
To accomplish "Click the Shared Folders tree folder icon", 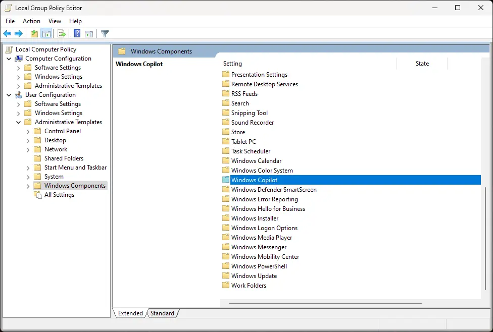I will [x=38, y=158].
